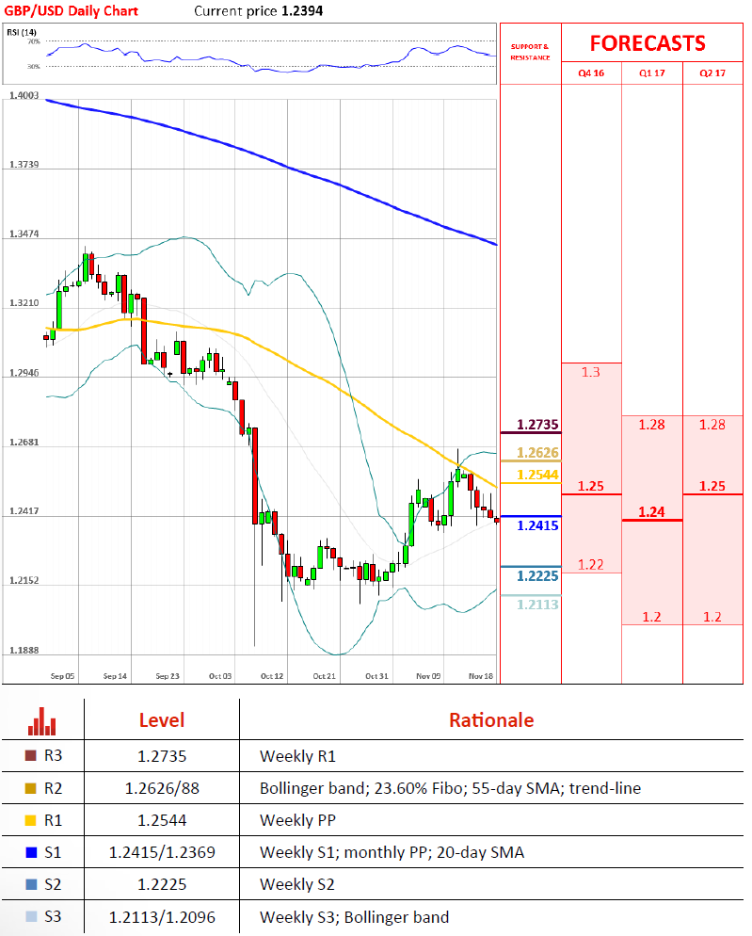Click the Support & Resistance header
Screen dimensions: 752x936
(530, 52)
